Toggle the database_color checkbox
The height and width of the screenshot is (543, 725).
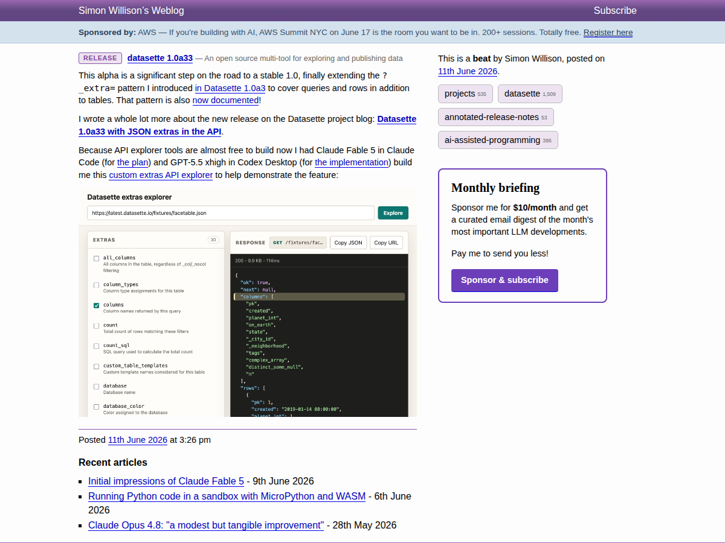pos(97,407)
